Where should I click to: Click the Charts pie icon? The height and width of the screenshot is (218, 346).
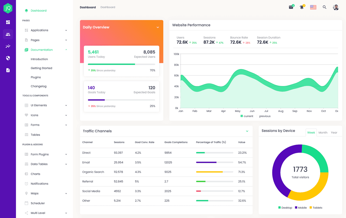pyautogui.click(x=26, y=174)
